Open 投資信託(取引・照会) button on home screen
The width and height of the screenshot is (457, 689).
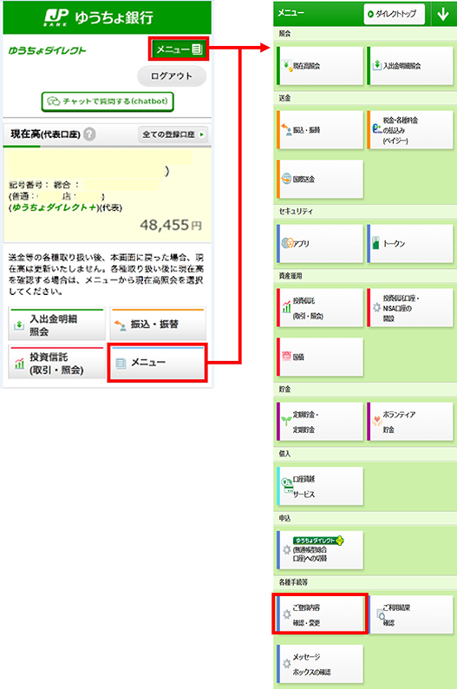57,363
